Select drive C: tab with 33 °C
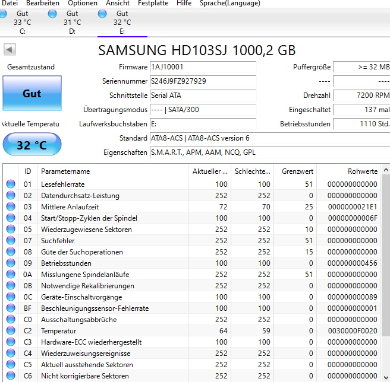Screen dimensions: 390x382 [x=23, y=23]
